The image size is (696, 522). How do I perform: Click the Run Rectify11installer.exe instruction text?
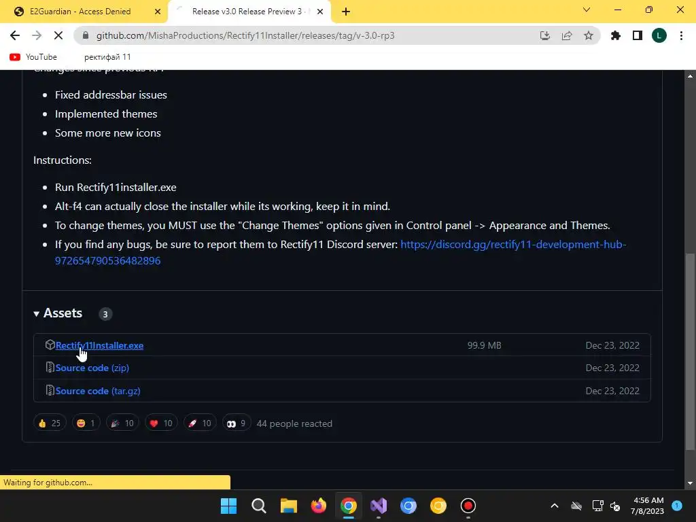(x=116, y=188)
